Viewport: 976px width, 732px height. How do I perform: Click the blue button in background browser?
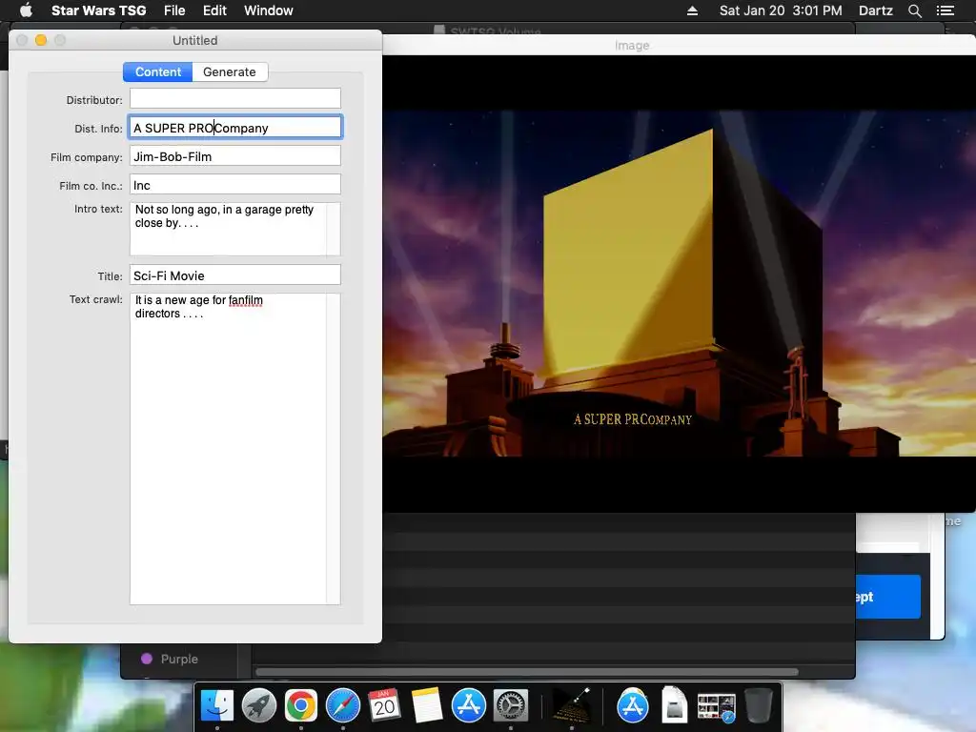point(888,597)
